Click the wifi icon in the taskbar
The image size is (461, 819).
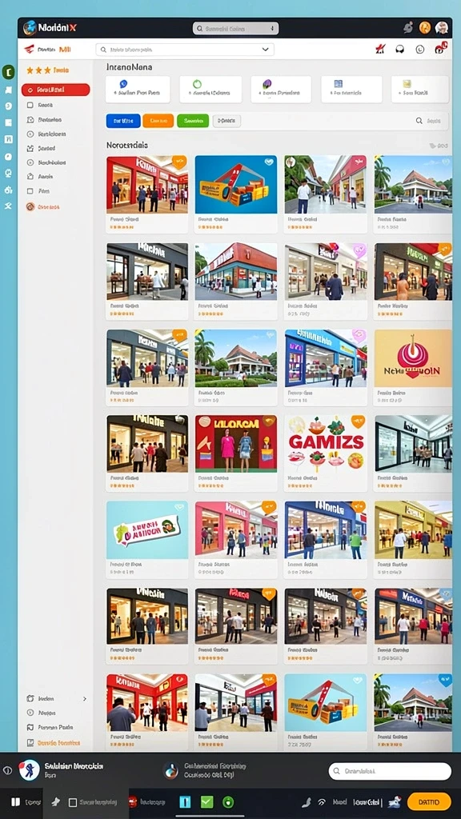point(322,801)
